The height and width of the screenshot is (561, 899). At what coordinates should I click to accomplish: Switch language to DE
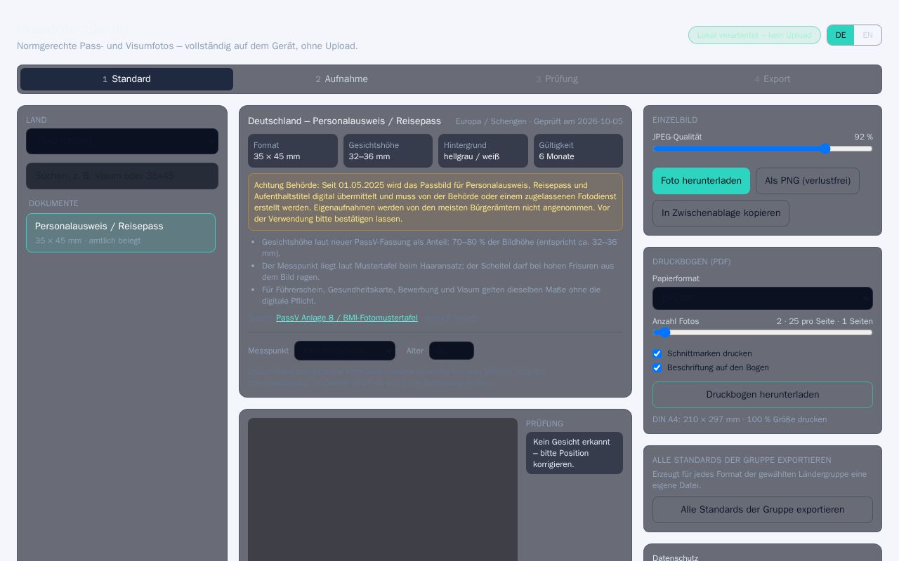click(x=841, y=35)
